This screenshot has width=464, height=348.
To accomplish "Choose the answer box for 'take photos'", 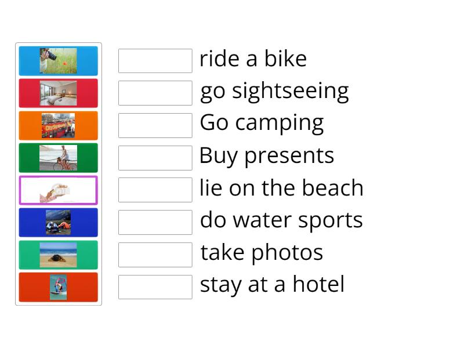I will pyautogui.click(x=155, y=255).
